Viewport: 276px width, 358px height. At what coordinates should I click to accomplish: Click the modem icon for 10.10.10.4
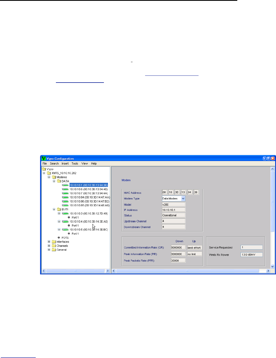coord(65,222)
